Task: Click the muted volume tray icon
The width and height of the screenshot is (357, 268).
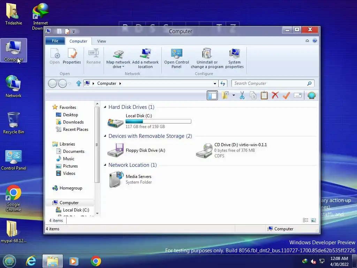Action: pos(313,261)
